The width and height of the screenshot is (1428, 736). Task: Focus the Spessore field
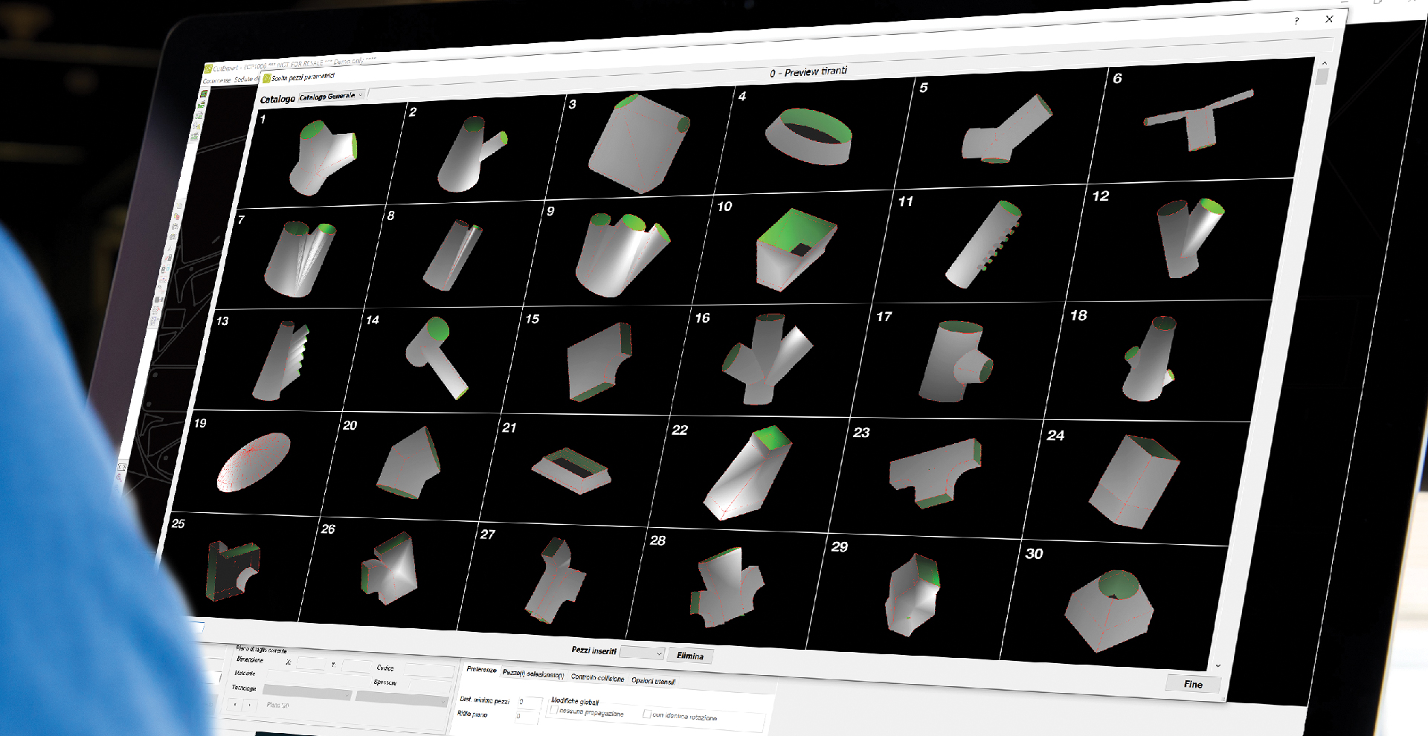point(430,685)
